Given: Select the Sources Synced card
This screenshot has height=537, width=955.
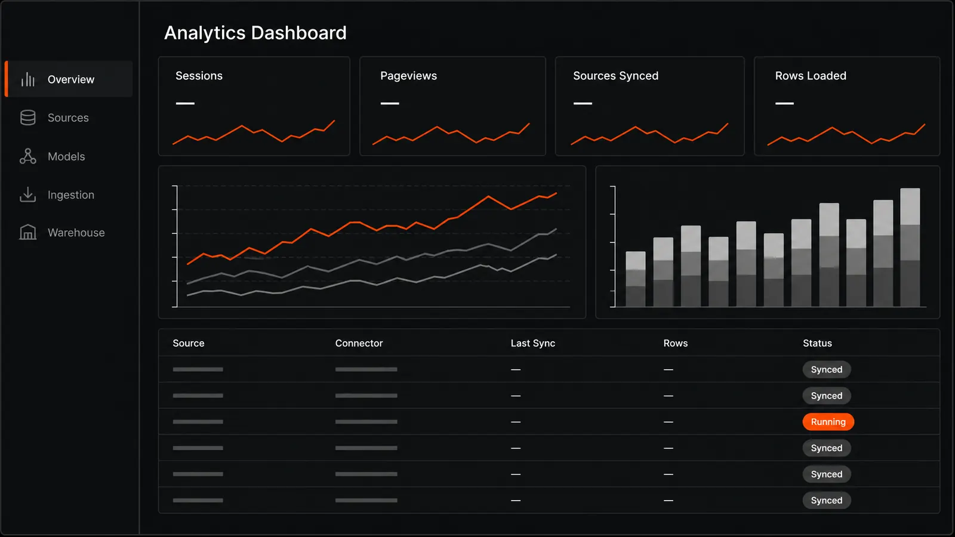Looking at the screenshot, I should coord(650,106).
